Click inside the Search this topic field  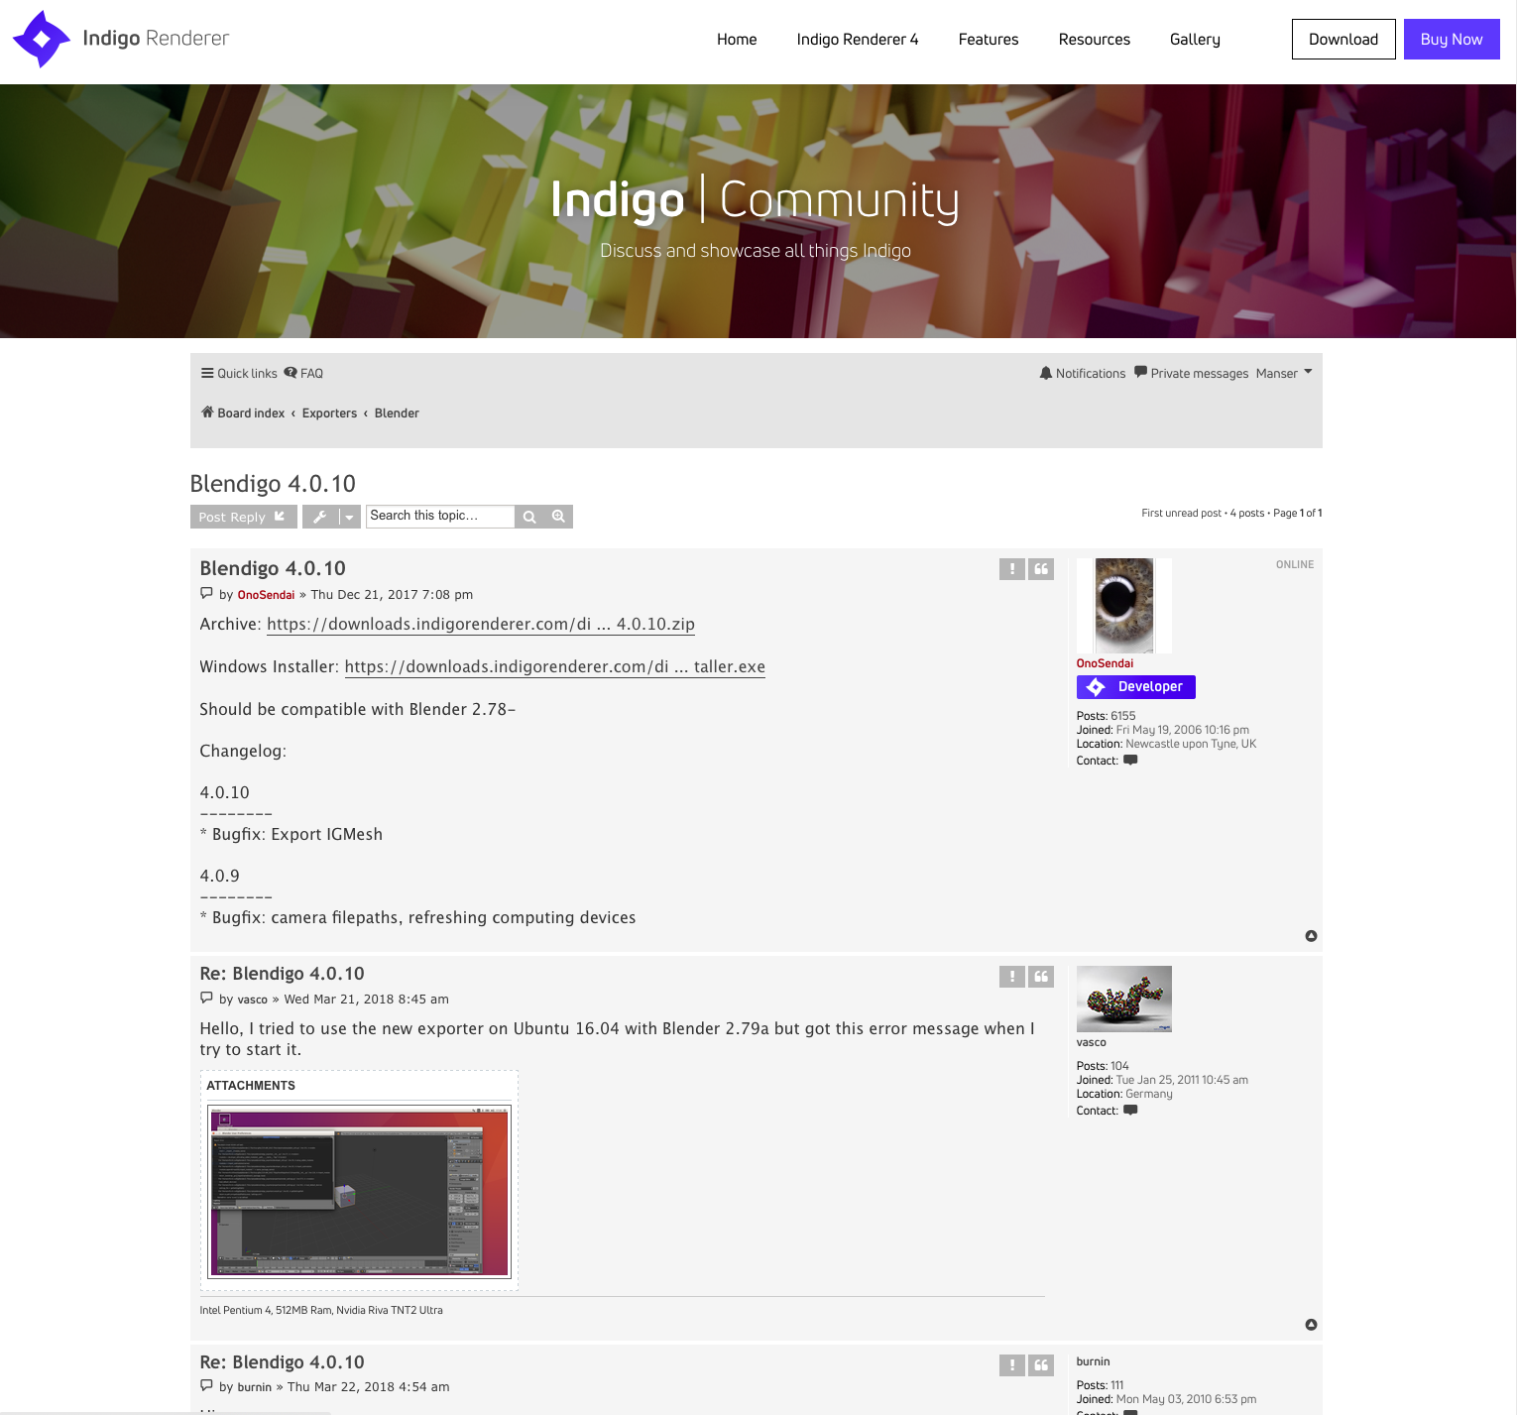pos(439,516)
